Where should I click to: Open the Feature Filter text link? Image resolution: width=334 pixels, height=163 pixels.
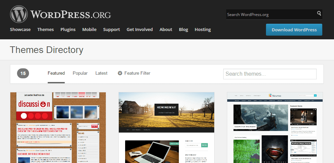137,73
